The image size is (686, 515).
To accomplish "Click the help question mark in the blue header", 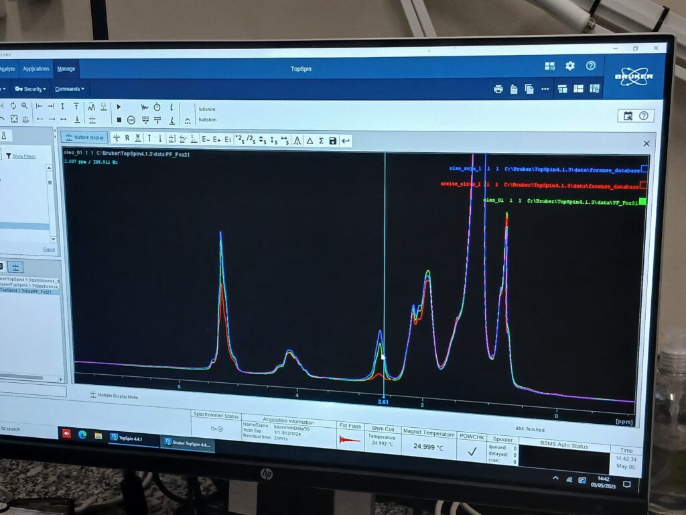I will [x=591, y=66].
